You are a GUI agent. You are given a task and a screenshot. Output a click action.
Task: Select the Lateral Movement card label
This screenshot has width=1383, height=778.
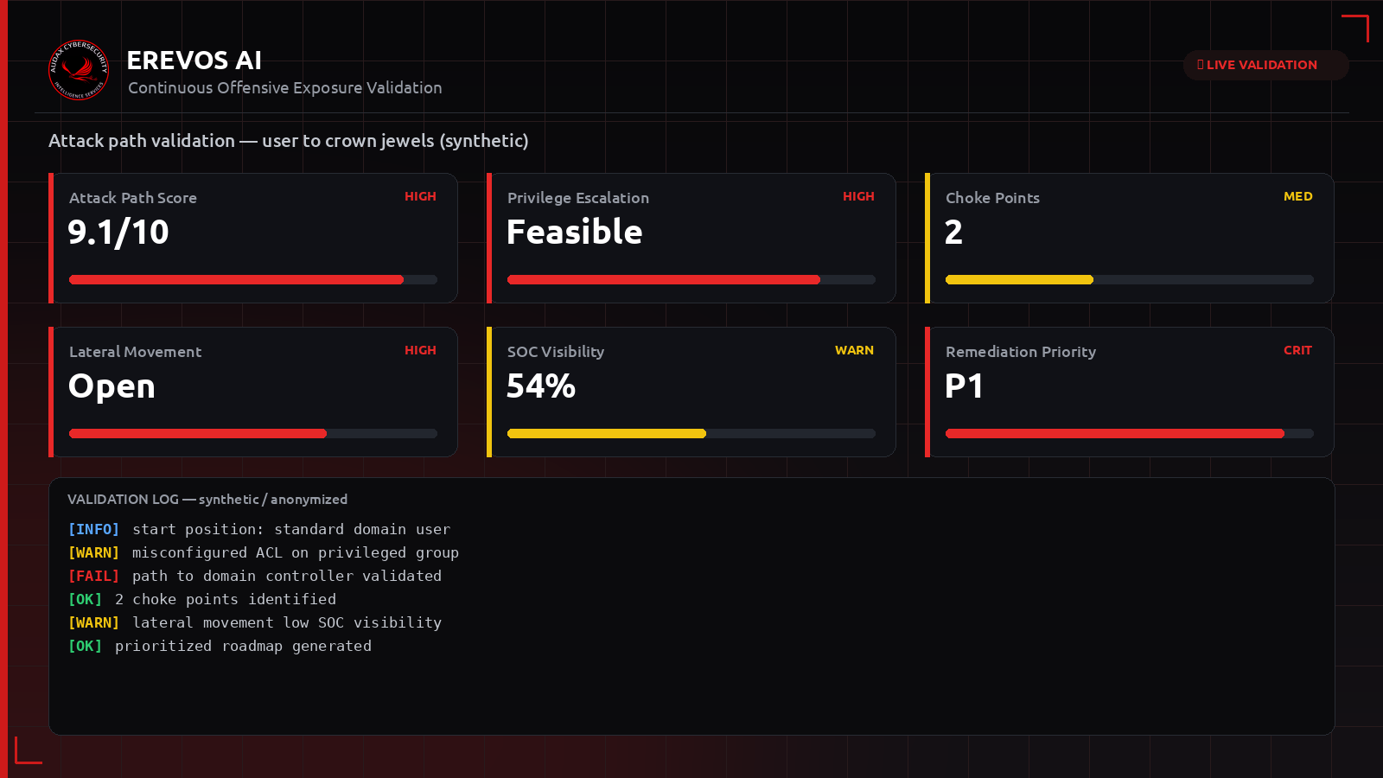(135, 352)
